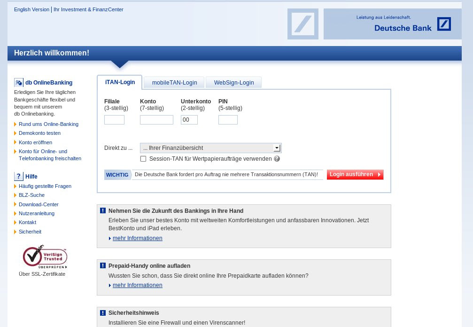This screenshot has height=327, width=473.
Task: Open Häufig gestellte Fragen link
Action: (x=45, y=186)
